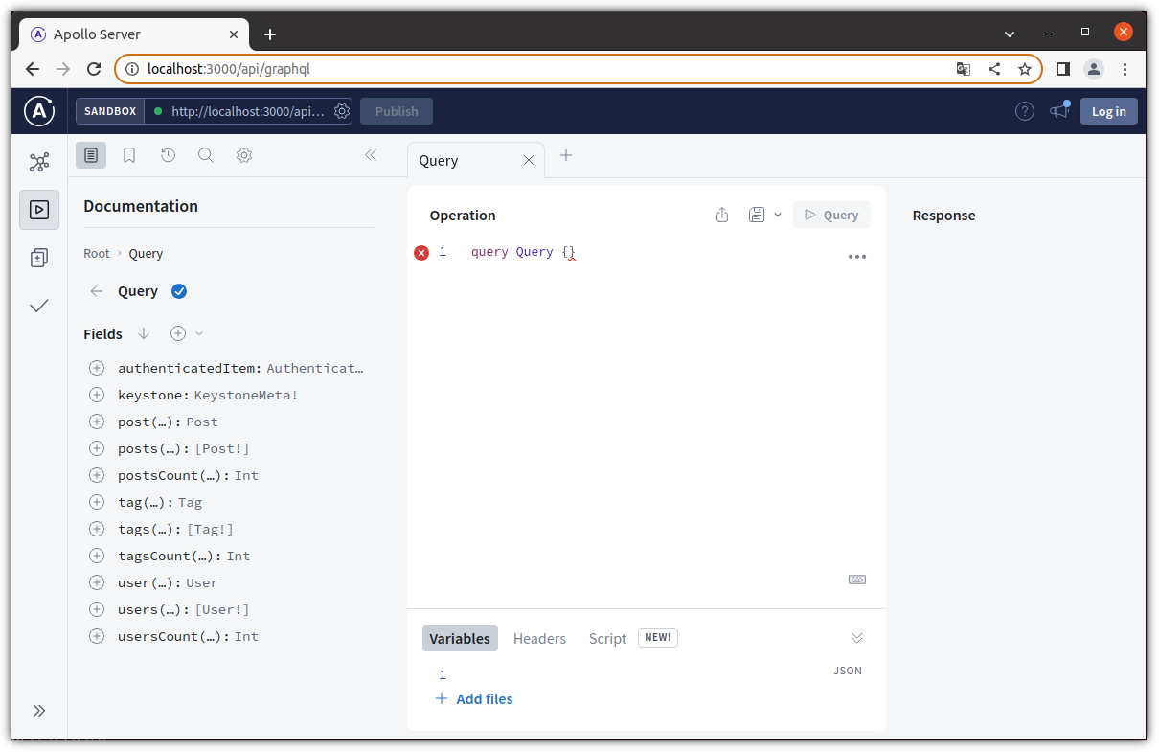The image size is (1159, 752).
Task: Collapse the variables panel with double chevron
Action: click(x=857, y=638)
